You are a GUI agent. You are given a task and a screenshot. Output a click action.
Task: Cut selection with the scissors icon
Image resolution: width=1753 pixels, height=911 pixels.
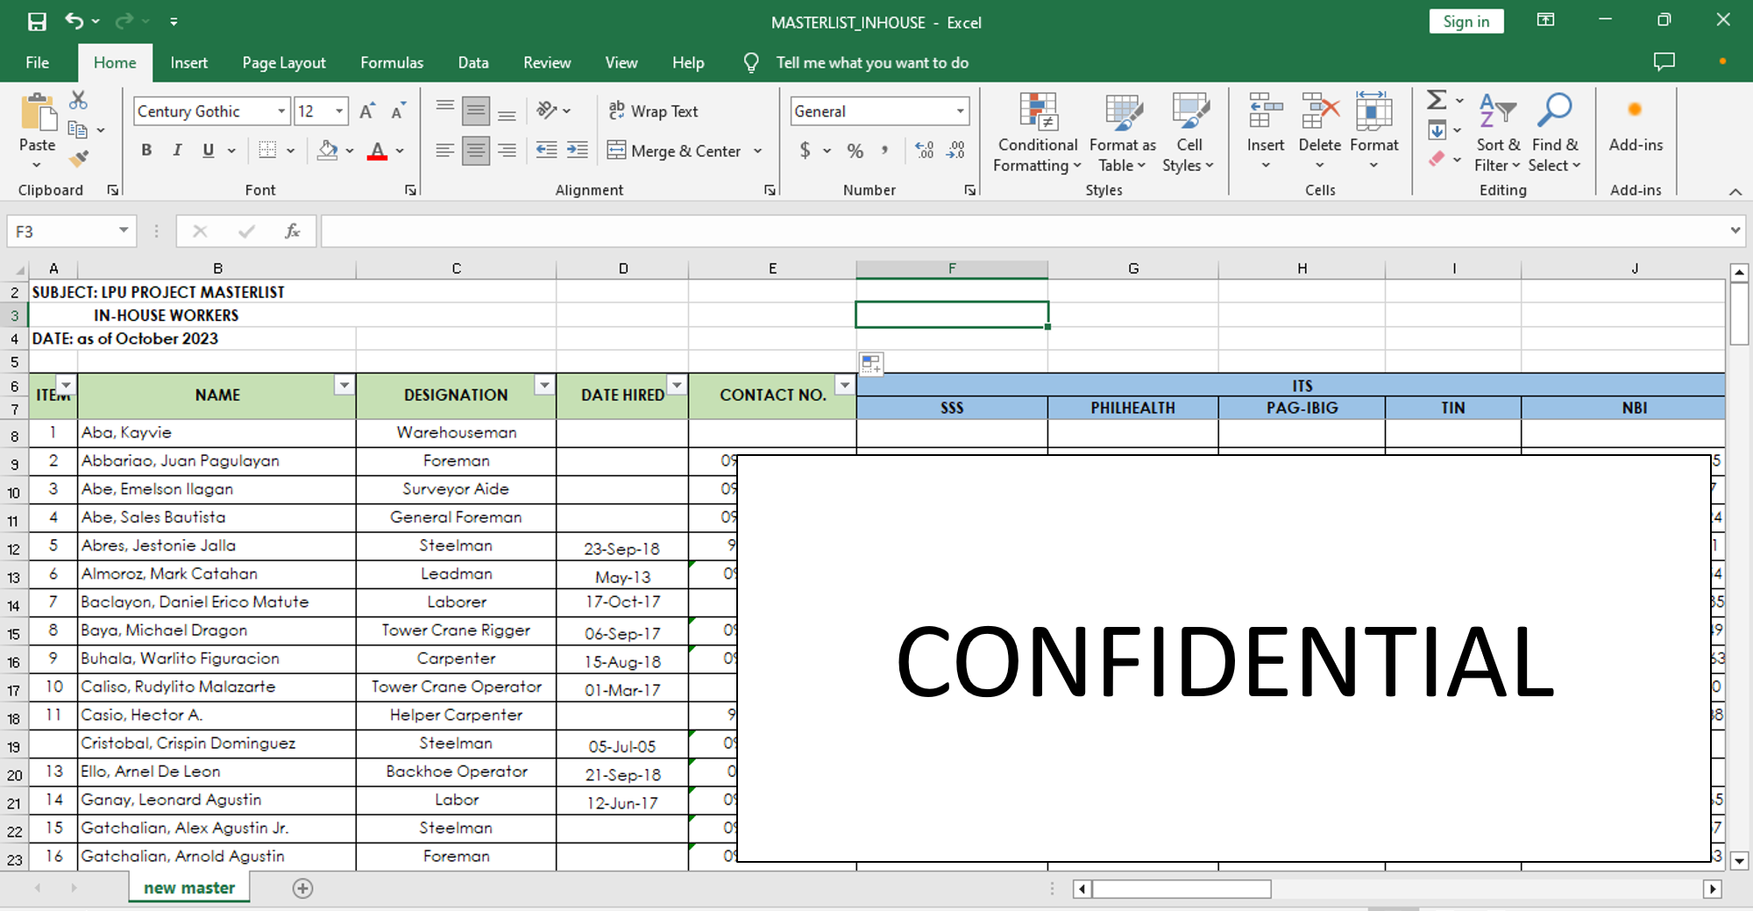tap(78, 100)
